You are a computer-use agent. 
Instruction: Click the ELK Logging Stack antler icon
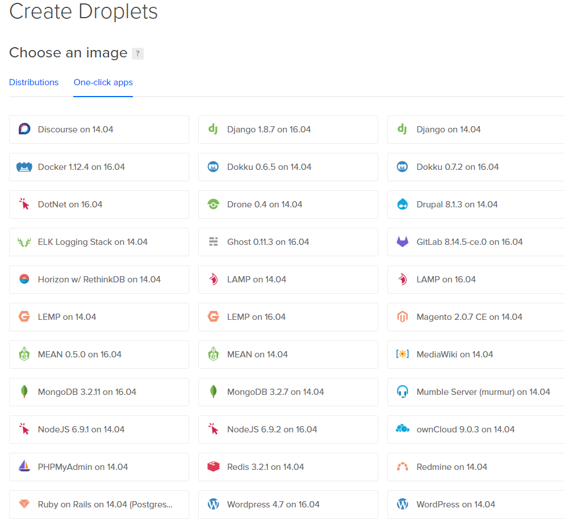click(x=24, y=242)
